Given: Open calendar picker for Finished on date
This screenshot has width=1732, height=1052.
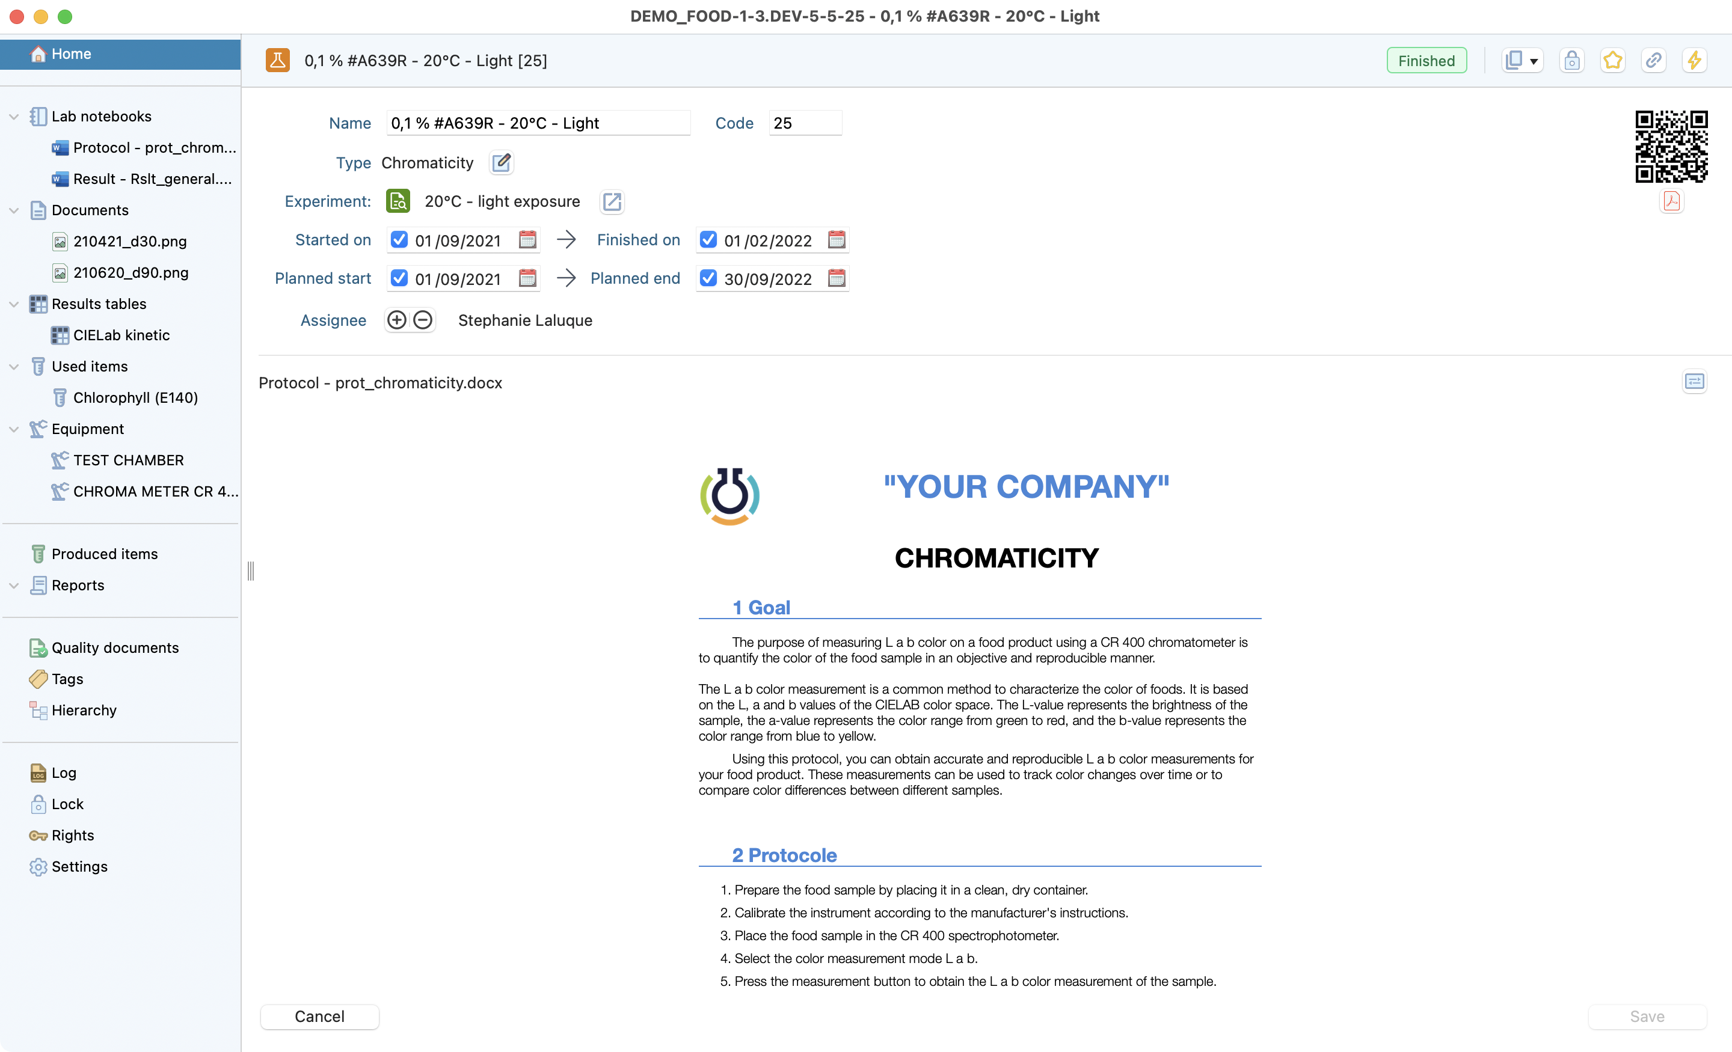Looking at the screenshot, I should tap(836, 240).
